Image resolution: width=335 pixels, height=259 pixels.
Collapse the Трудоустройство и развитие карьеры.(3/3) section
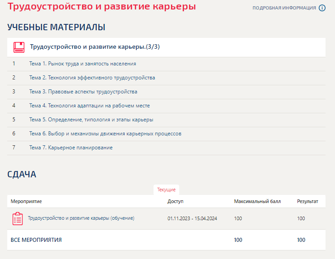tap(95, 47)
